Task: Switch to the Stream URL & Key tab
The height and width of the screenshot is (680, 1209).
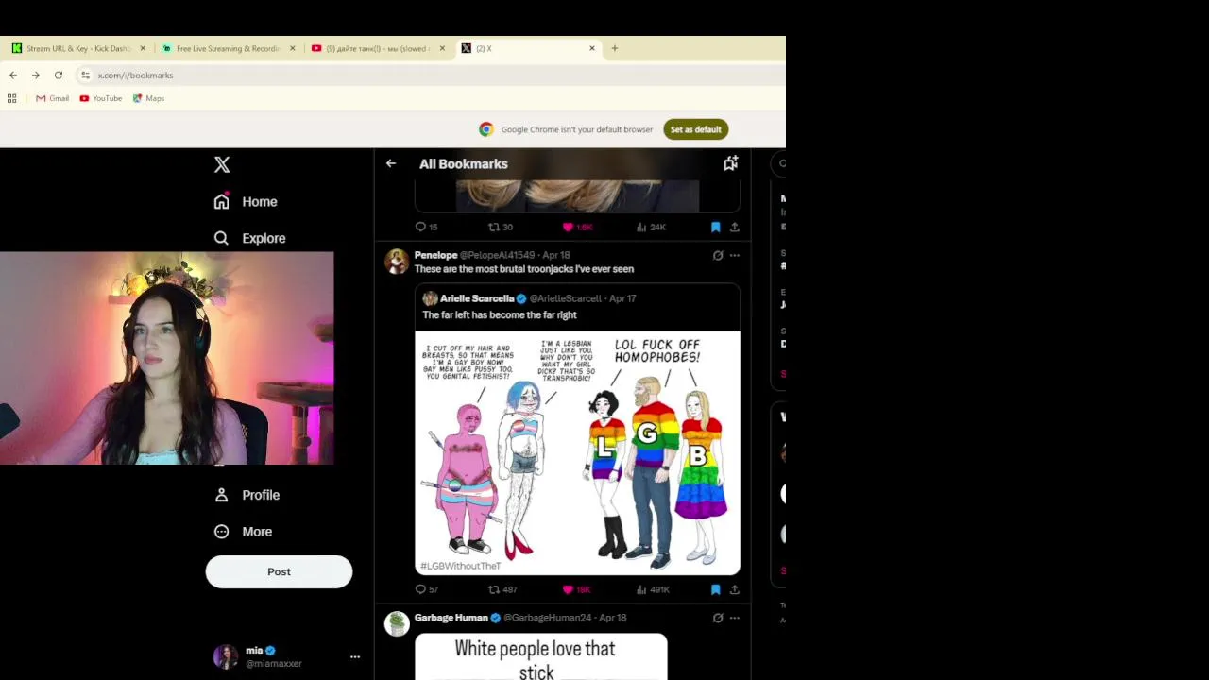Action: click(78, 48)
